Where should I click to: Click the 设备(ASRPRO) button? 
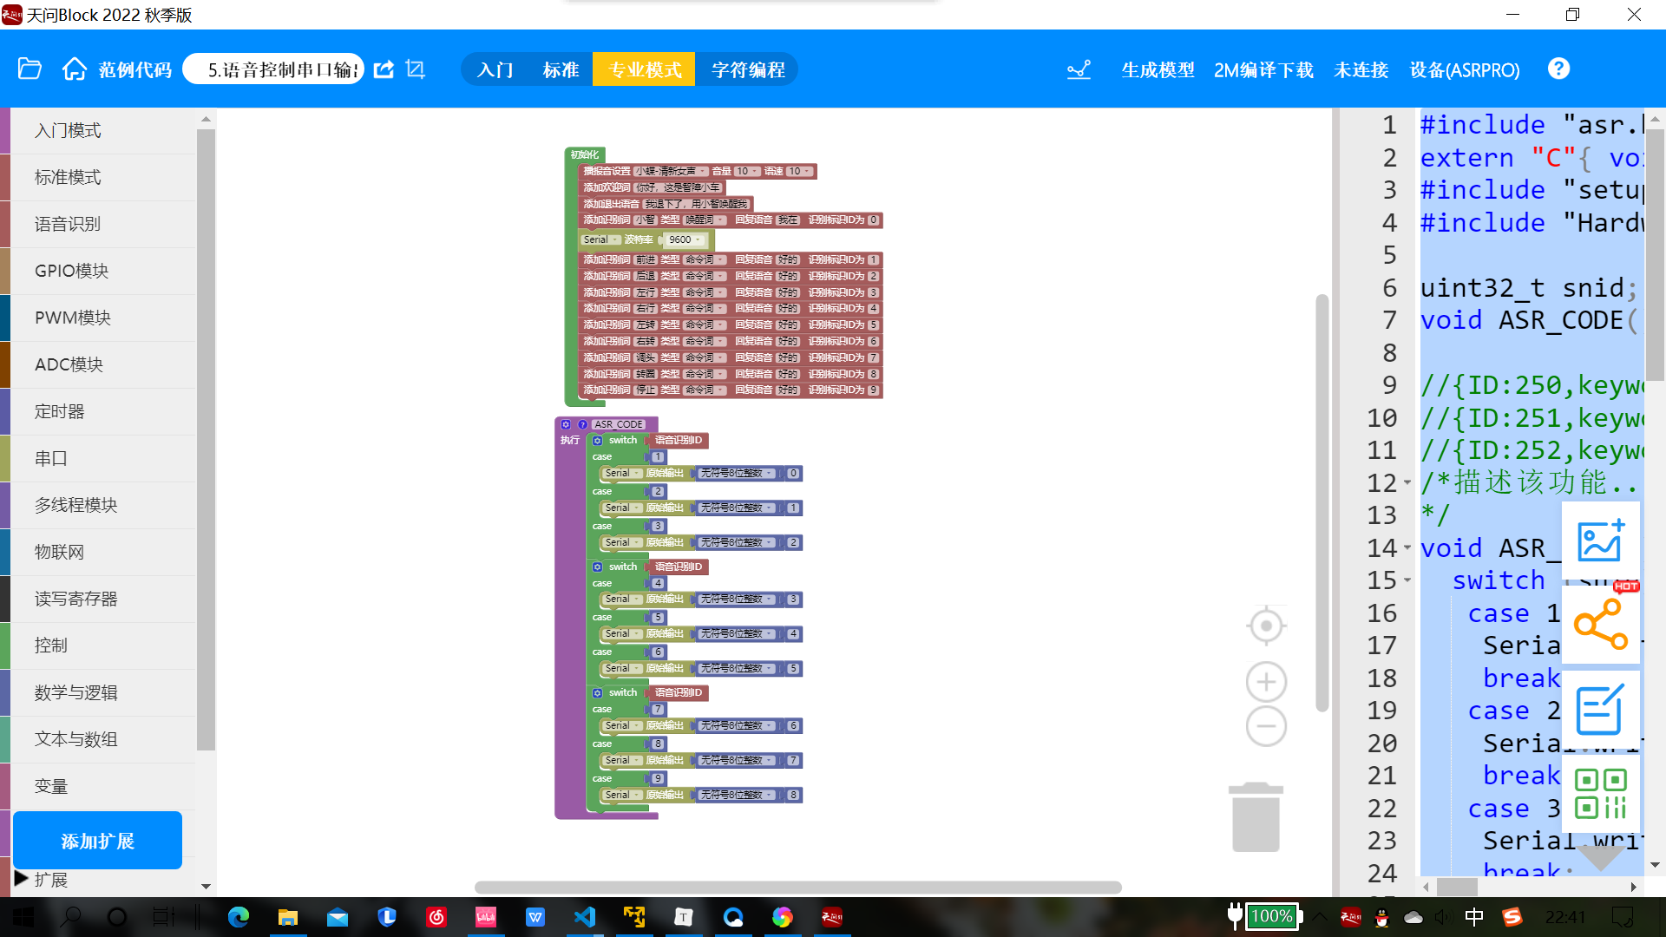pos(1465,69)
